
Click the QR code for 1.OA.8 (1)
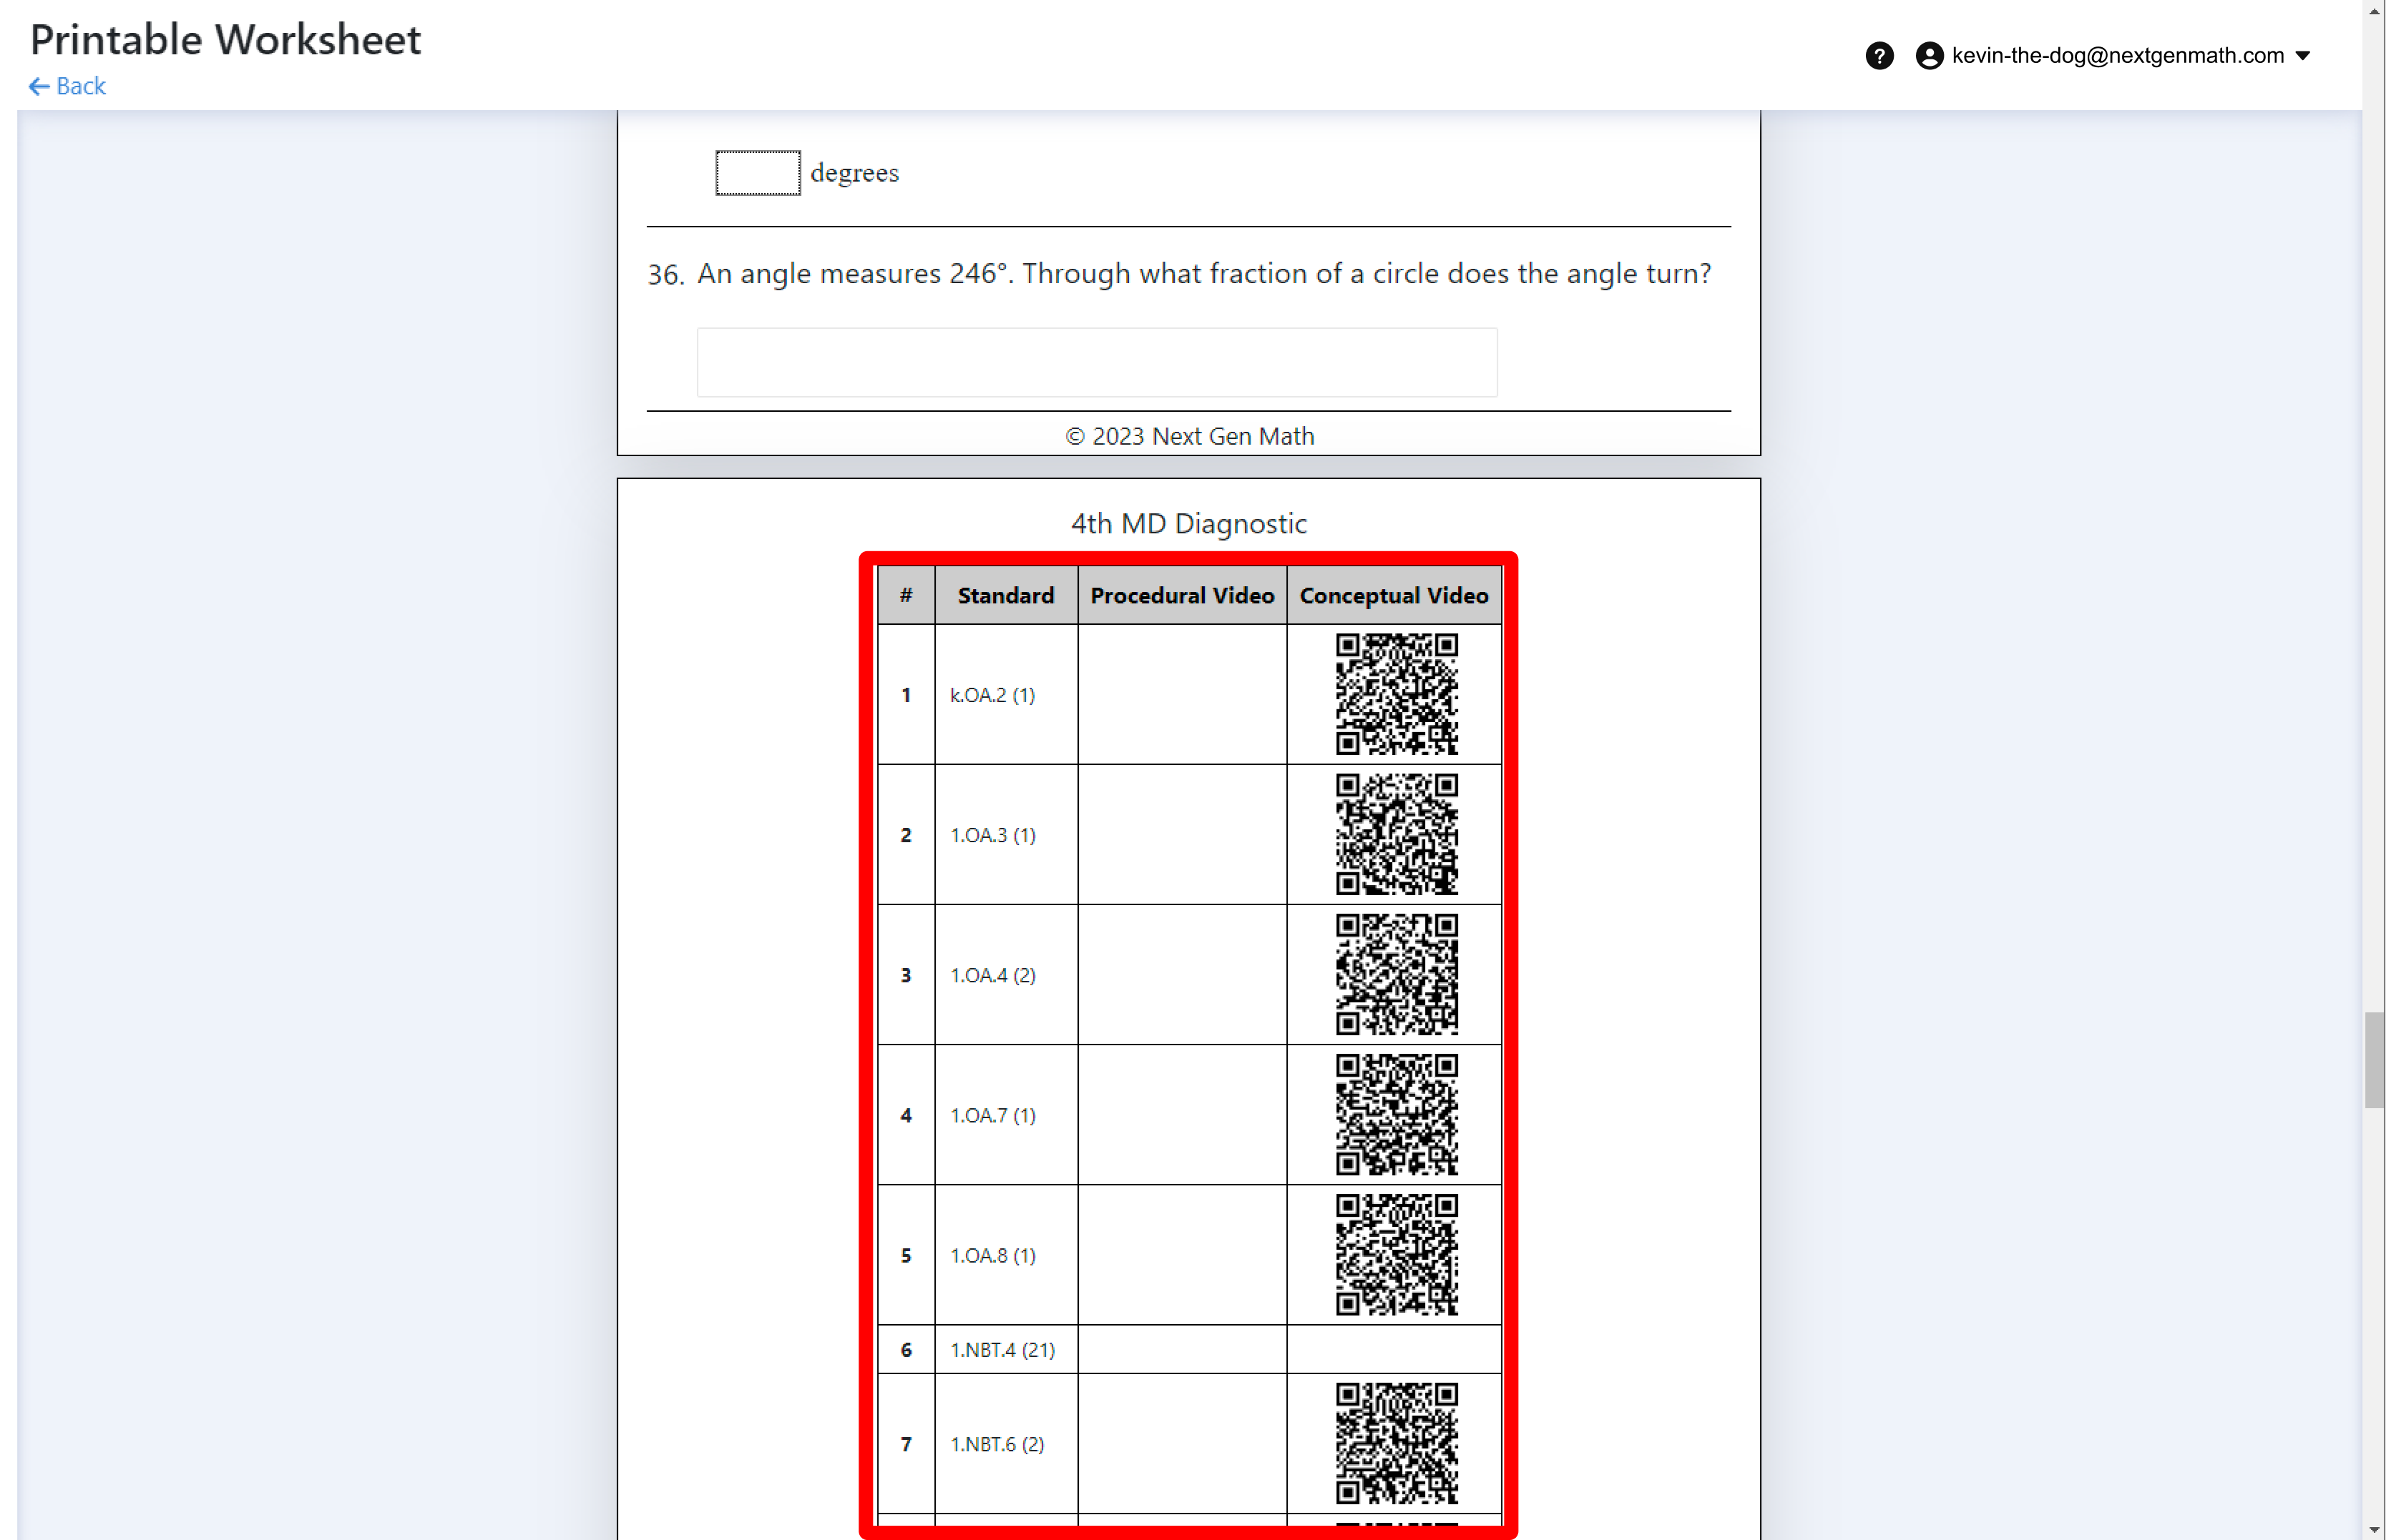click(1397, 1254)
